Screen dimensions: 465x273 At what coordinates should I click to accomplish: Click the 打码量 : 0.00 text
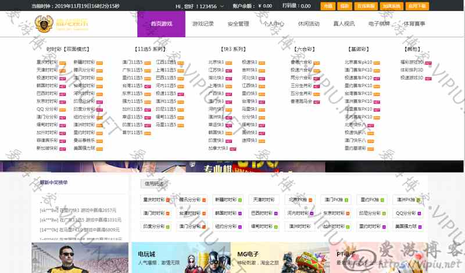click(296, 6)
